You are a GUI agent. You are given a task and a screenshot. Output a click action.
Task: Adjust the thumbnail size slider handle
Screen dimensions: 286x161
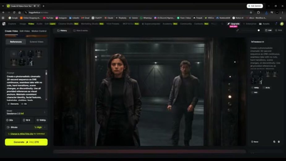point(259,30)
